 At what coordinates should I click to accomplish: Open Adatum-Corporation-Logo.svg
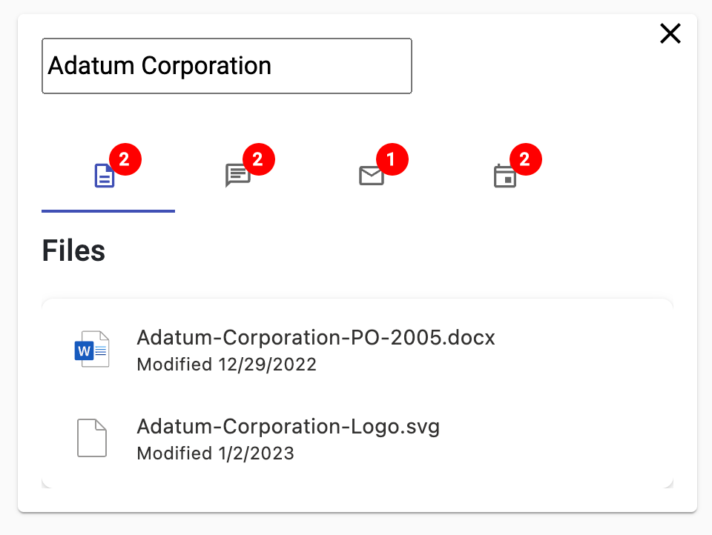pyautogui.click(x=288, y=426)
